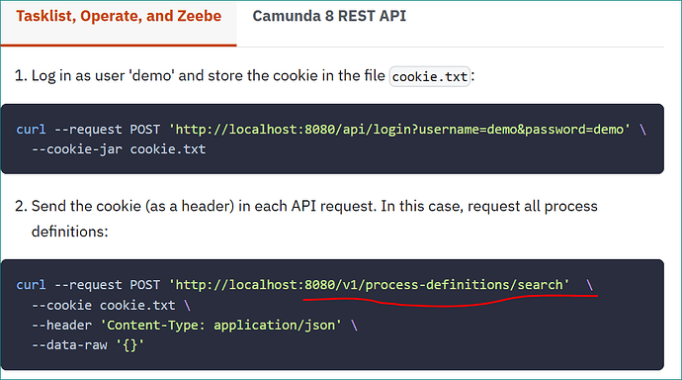
Task: Click the process-definitions/search URL string
Action: [369, 285]
